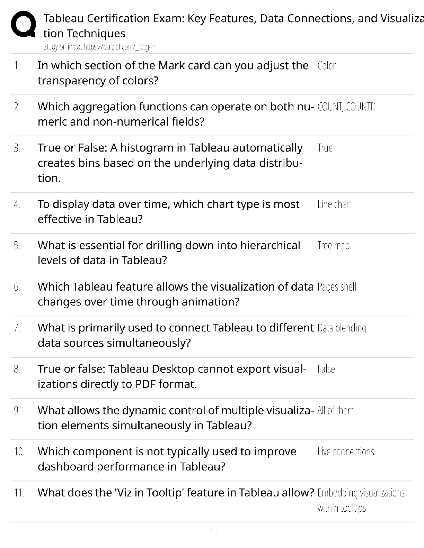The image size is (424, 548).
Task: Click the 'Tree map' answer text
Action: [x=333, y=246]
